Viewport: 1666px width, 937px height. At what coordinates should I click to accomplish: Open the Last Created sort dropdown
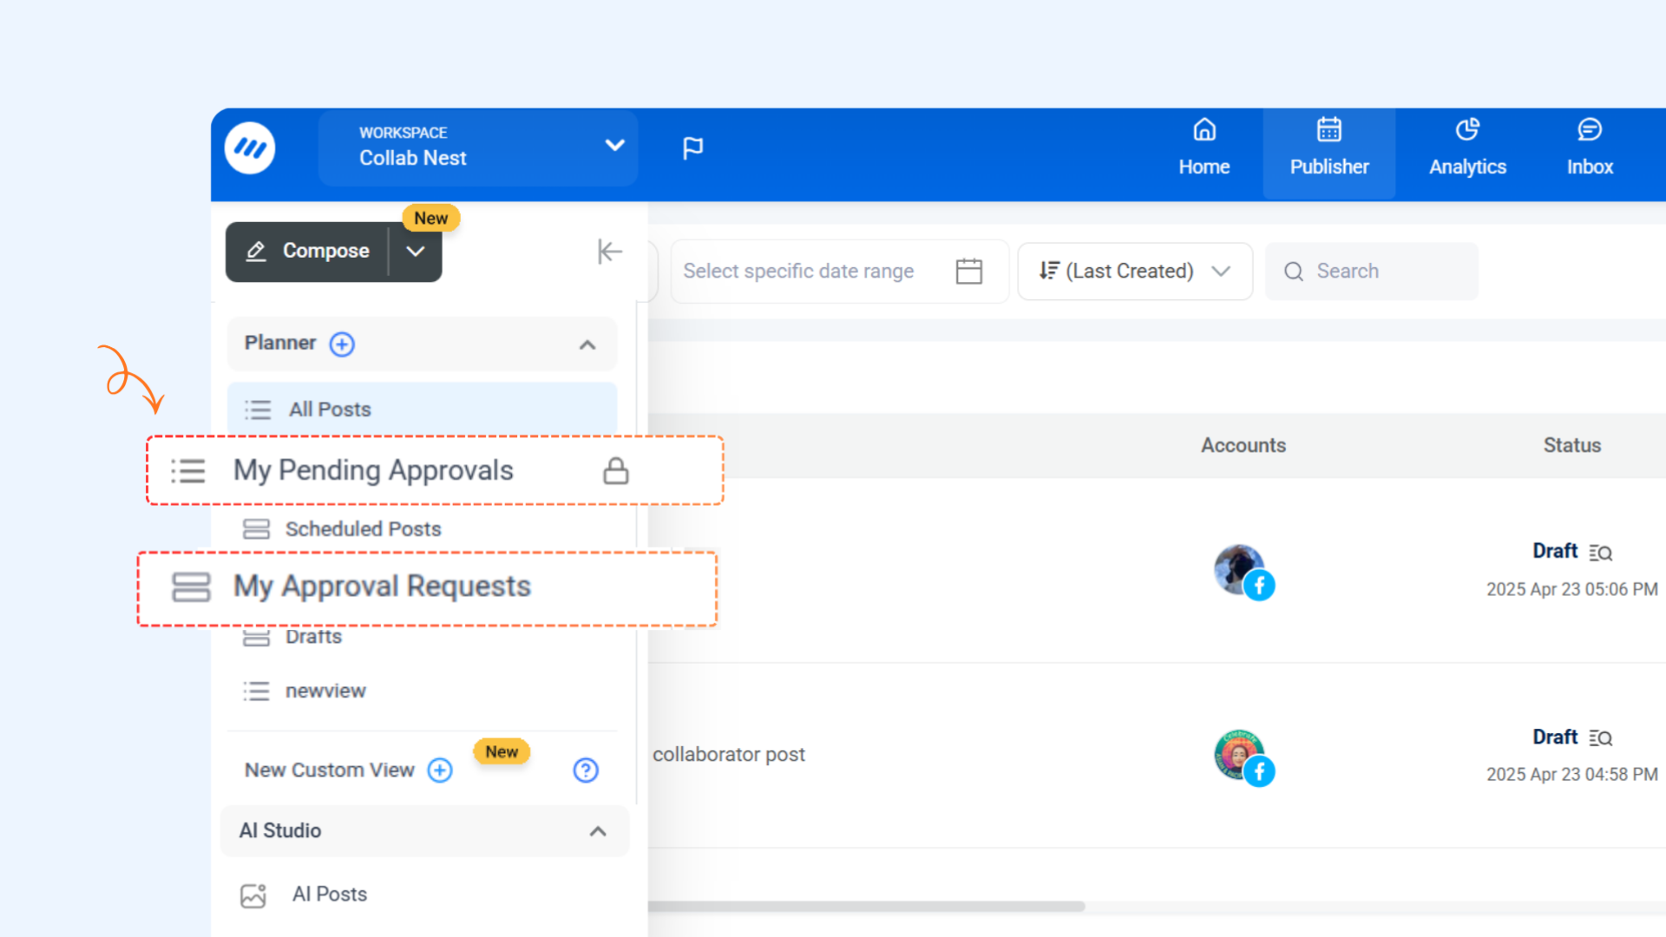pos(1134,272)
